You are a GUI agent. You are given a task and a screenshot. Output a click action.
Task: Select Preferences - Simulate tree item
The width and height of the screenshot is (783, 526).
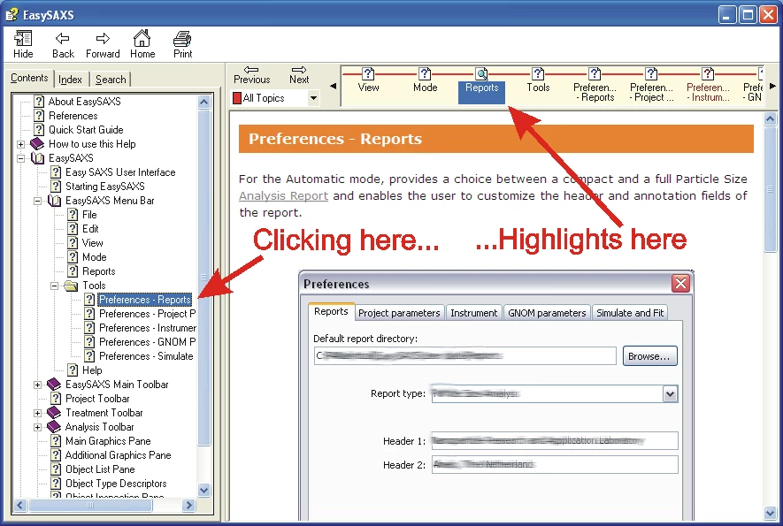tap(146, 355)
